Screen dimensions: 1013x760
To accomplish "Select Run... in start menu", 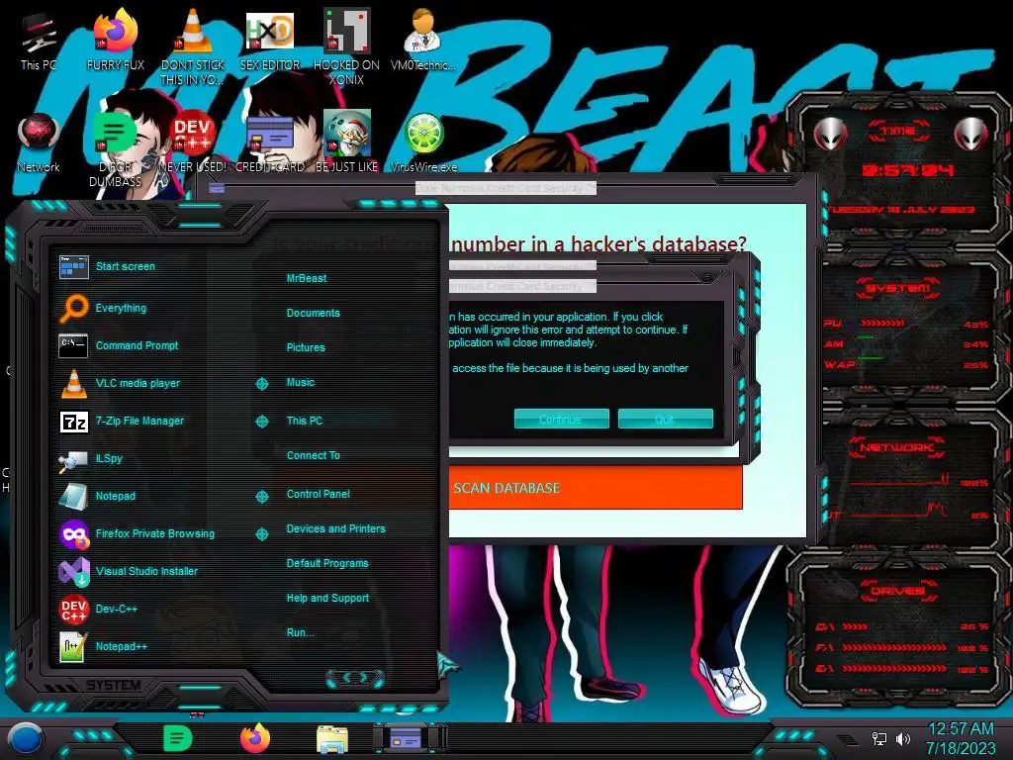I will coord(300,632).
